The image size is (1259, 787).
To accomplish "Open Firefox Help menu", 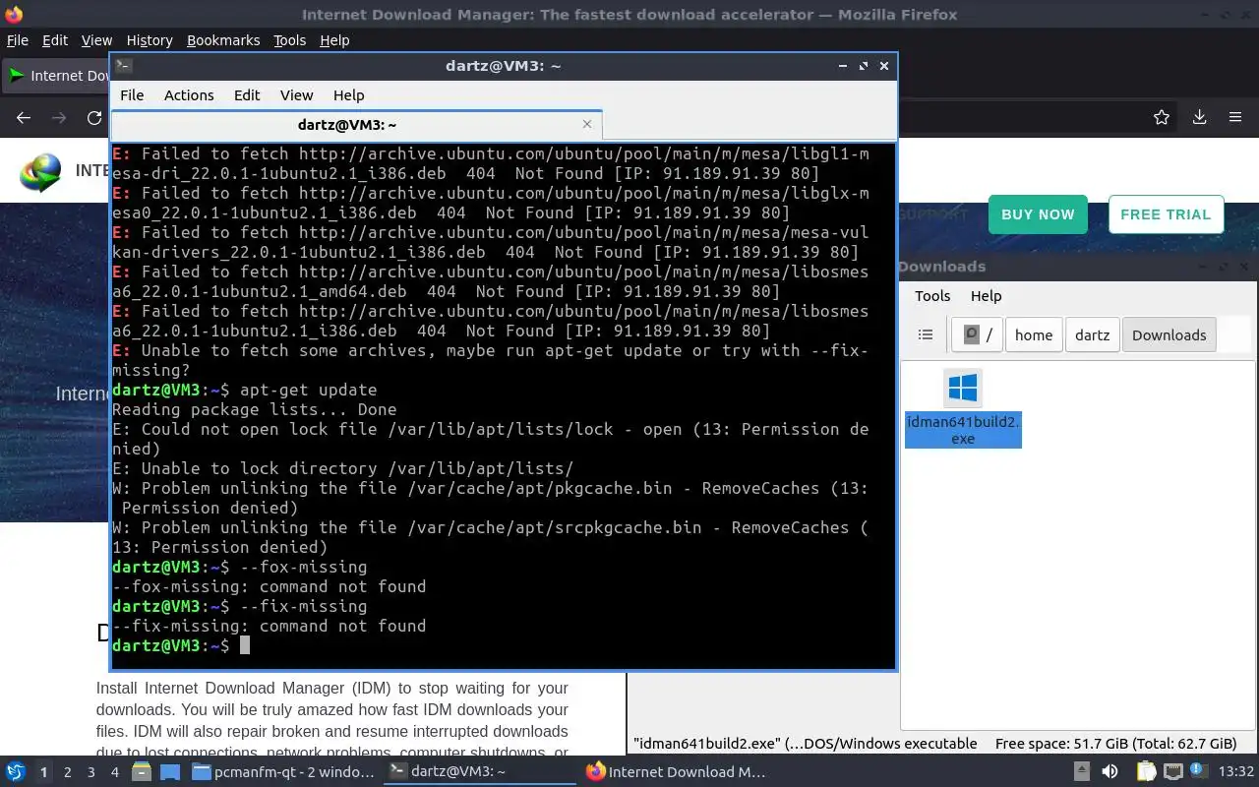I will pos(334,40).
